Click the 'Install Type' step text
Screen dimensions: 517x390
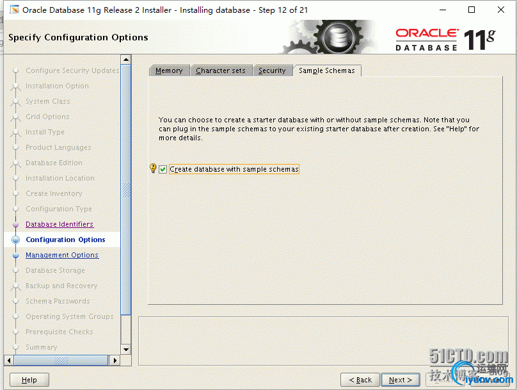(45, 133)
